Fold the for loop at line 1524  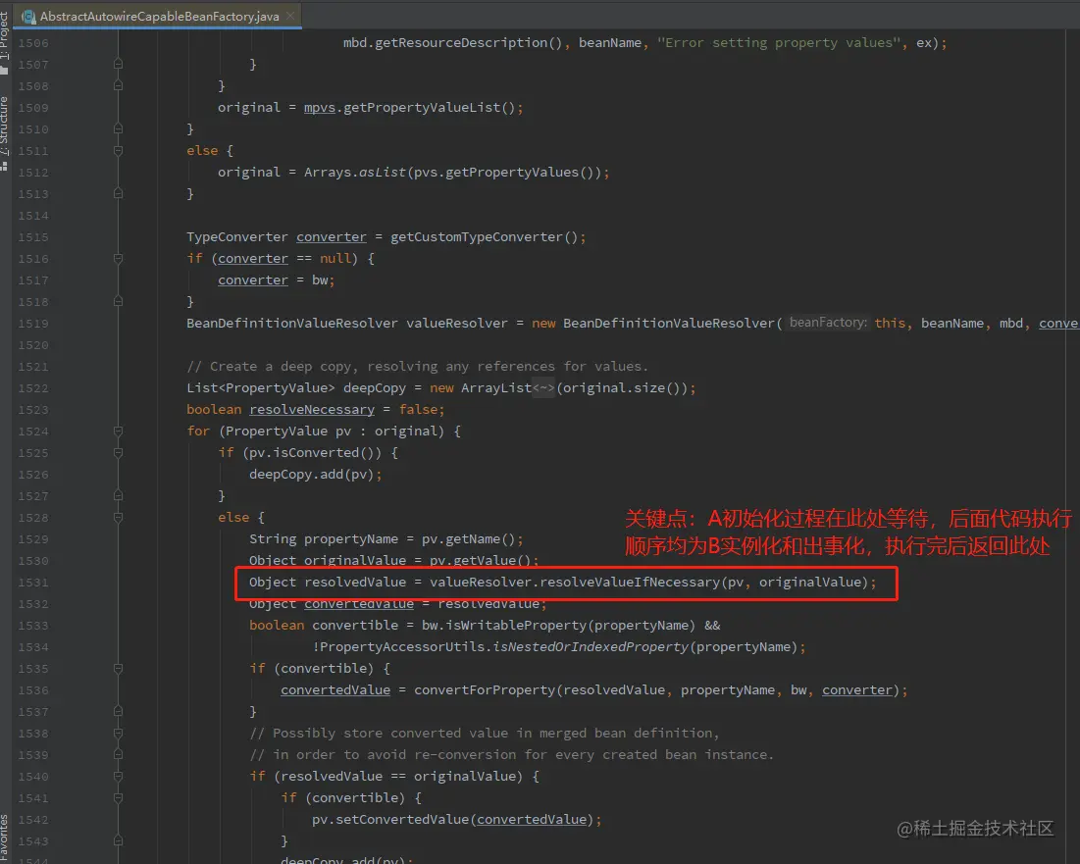click(x=118, y=431)
